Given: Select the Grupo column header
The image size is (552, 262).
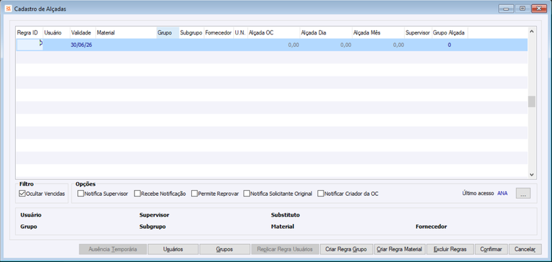Looking at the screenshot, I should [x=168, y=32].
